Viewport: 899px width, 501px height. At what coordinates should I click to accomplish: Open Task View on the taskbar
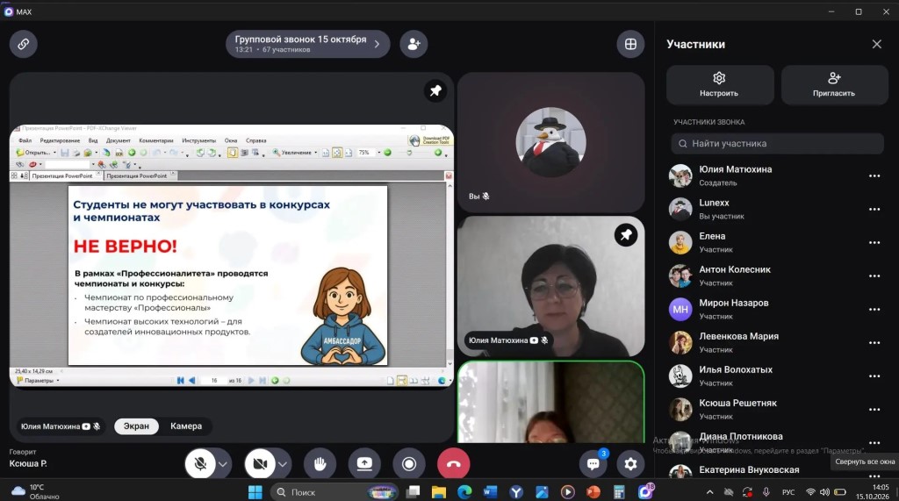tap(413, 492)
